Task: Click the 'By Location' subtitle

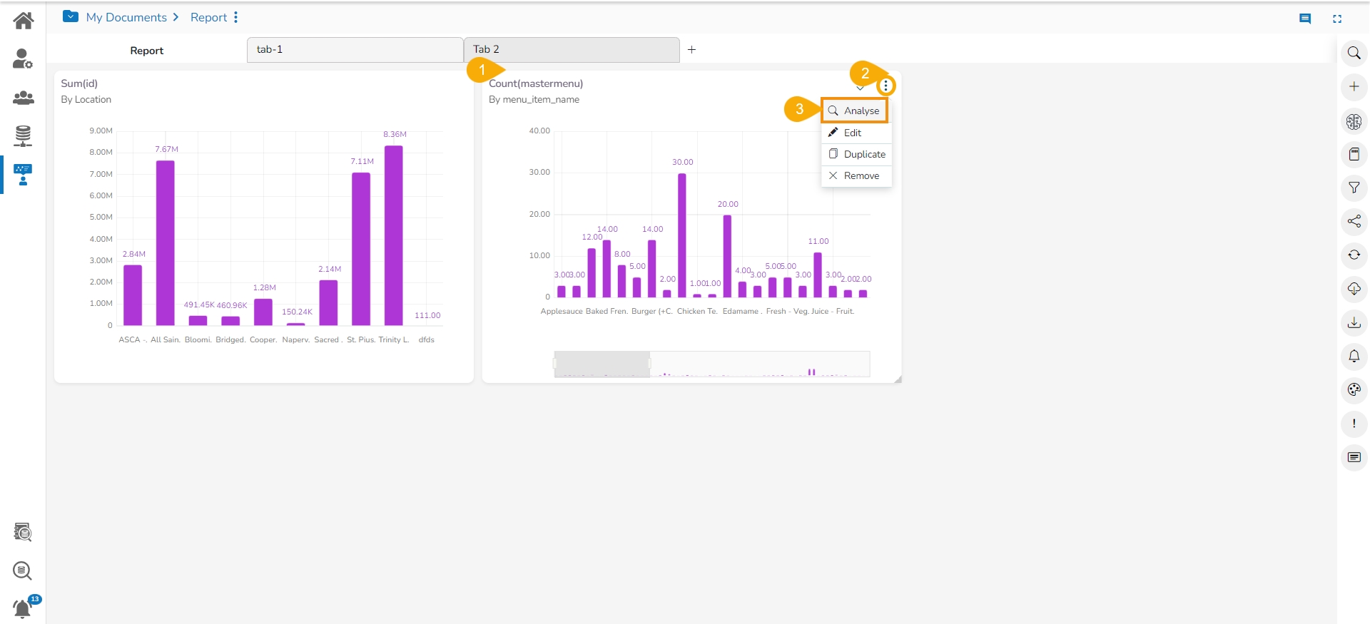Action: click(86, 100)
